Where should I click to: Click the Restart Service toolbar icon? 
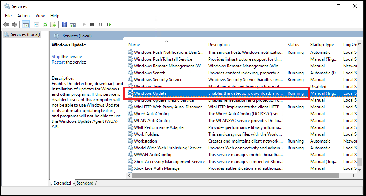109,24
